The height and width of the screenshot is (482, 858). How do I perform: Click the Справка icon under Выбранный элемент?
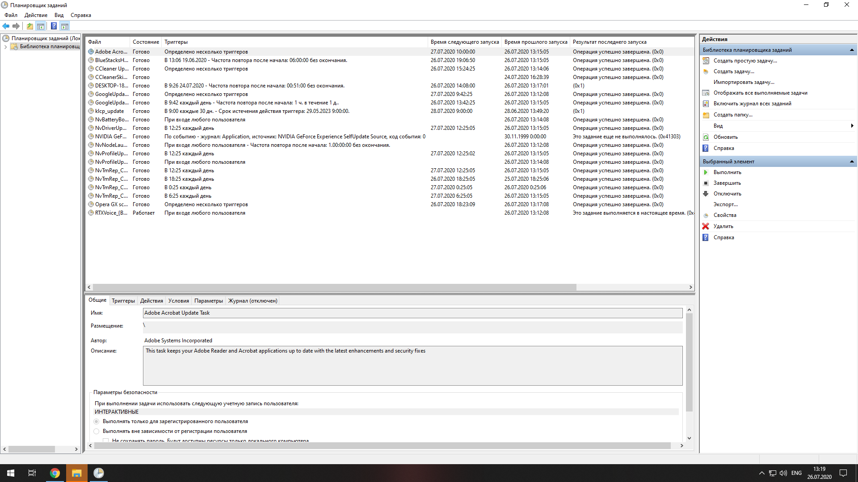[x=706, y=237]
